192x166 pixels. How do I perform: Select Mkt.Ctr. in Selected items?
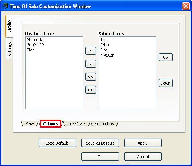(x=107, y=55)
